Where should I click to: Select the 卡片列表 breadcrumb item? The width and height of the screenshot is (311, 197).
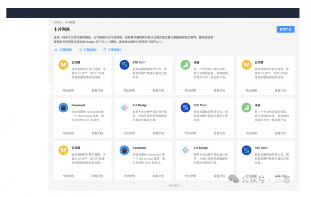(x=70, y=22)
